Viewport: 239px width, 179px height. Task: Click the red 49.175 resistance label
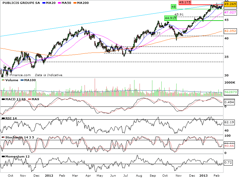point(185,2)
